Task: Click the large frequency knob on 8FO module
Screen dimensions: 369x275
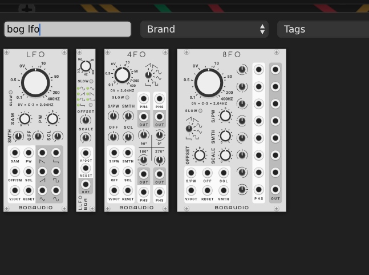Action: [x=209, y=83]
